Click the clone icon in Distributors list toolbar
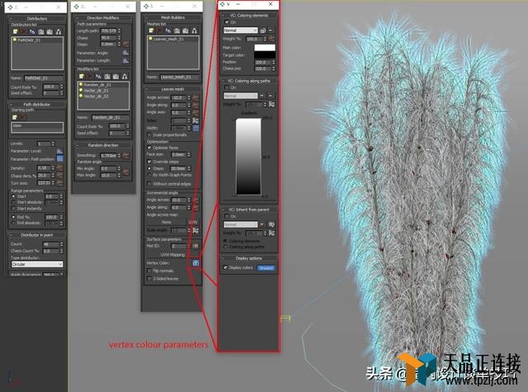Image resolution: width=528 pixels, height=392 pixels. (32, 31)
